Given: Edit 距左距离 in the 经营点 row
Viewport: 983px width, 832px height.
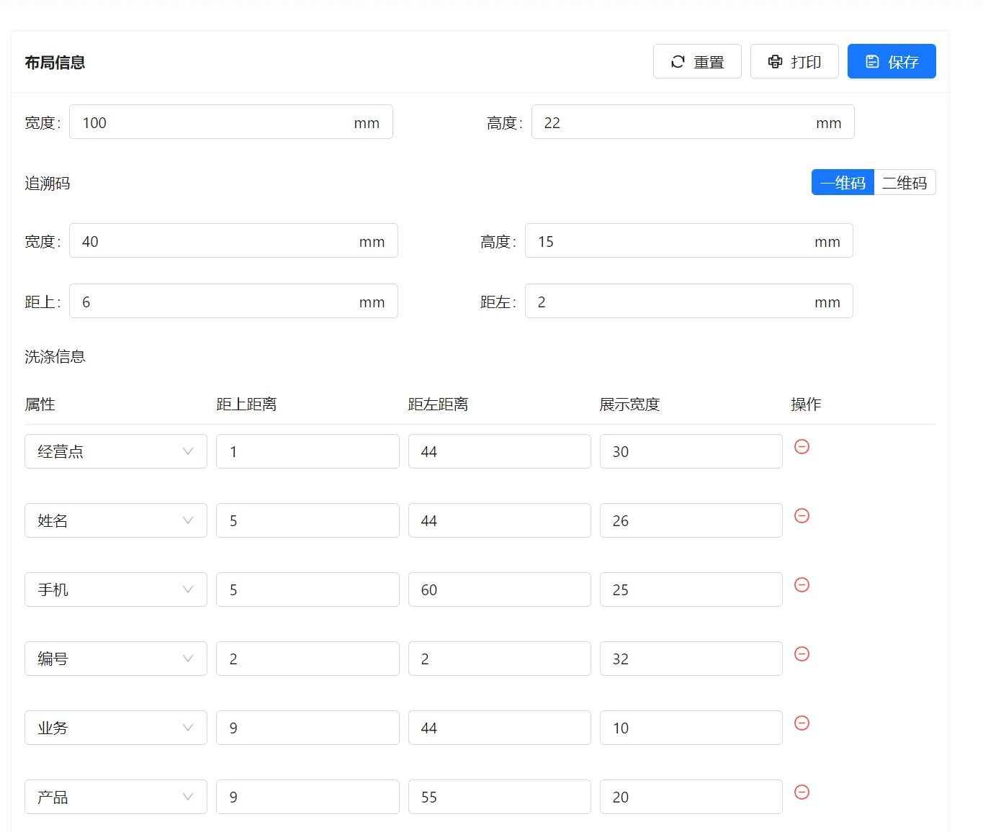Looking at the screenshot, I should pyautogui.click(x=500, y=451).
